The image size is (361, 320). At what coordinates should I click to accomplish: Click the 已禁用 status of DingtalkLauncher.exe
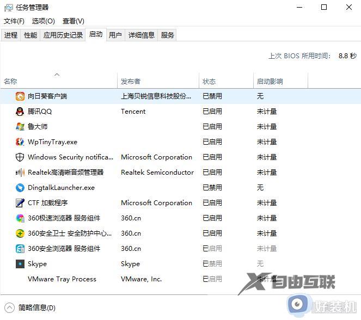coord(212,188)
